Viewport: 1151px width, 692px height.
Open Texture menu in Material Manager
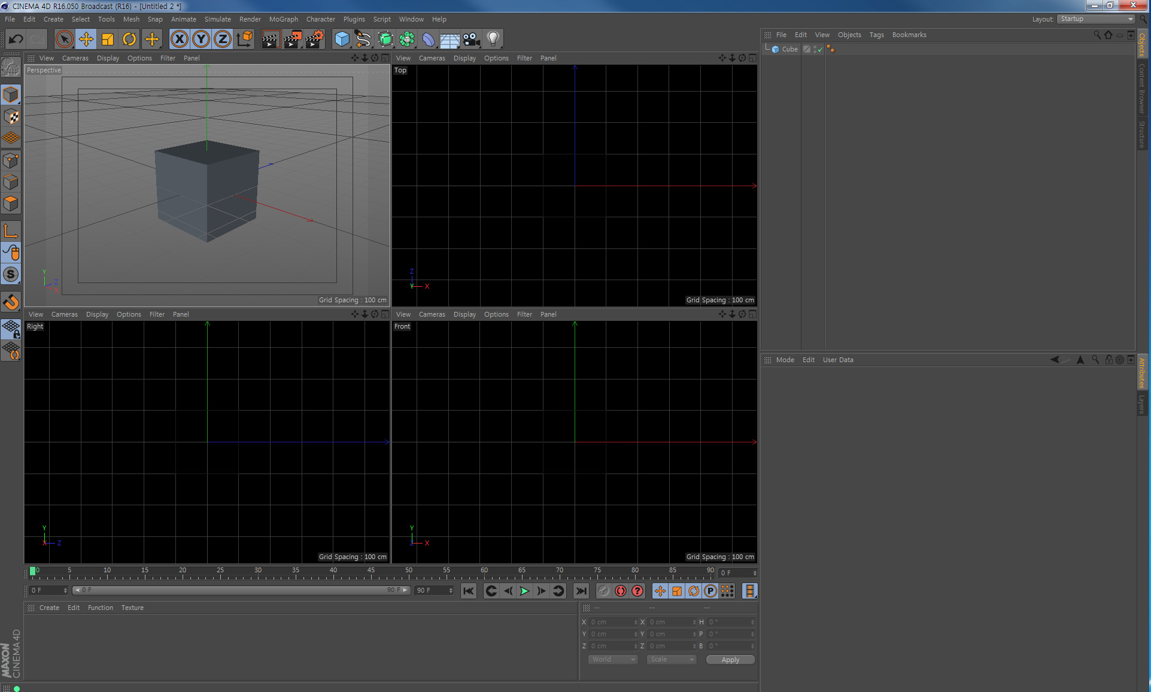[132, 608]
